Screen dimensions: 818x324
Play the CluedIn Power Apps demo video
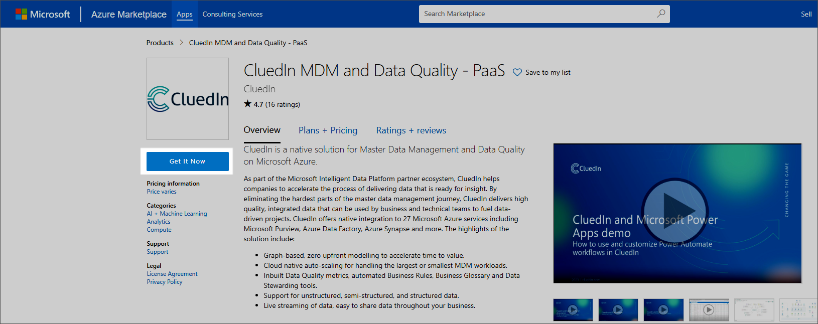[x=675, y=211]
